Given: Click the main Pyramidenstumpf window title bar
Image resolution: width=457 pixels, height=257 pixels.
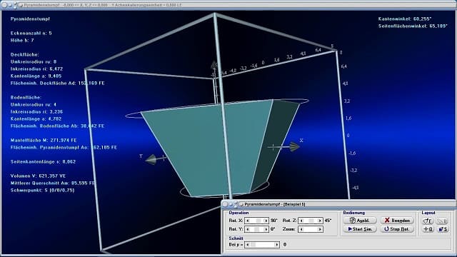Looking at the screenshot, I should tap(228, 5).
